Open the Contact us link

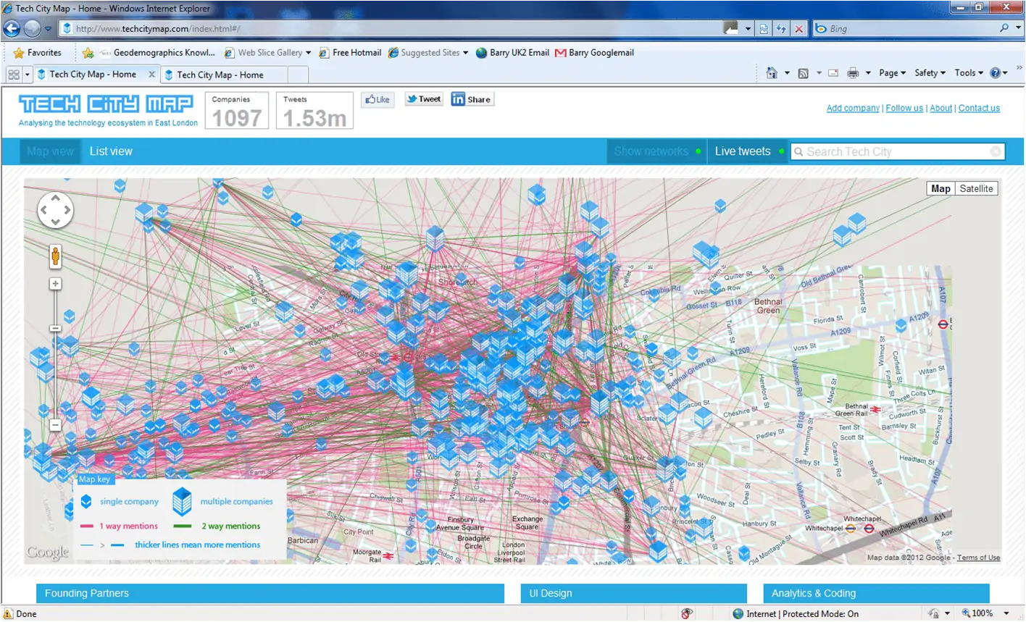pyautogui.click(x=979, y=108)
